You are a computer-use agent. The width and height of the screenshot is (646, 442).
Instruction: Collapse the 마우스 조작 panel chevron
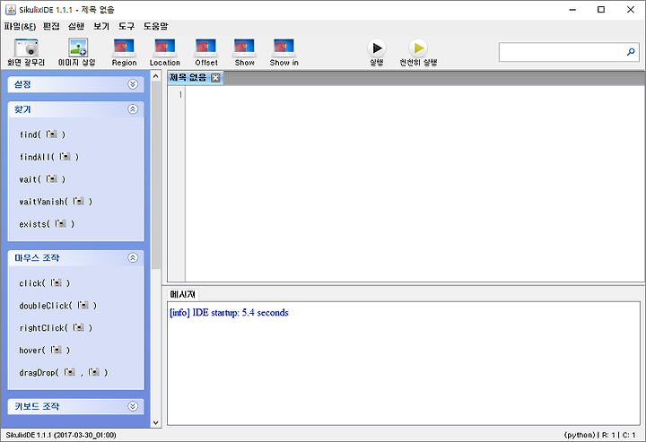[x=133, y=257]
